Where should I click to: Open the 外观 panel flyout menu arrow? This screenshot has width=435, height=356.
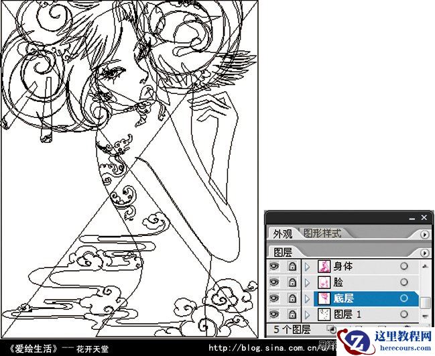tap(424, 235)
